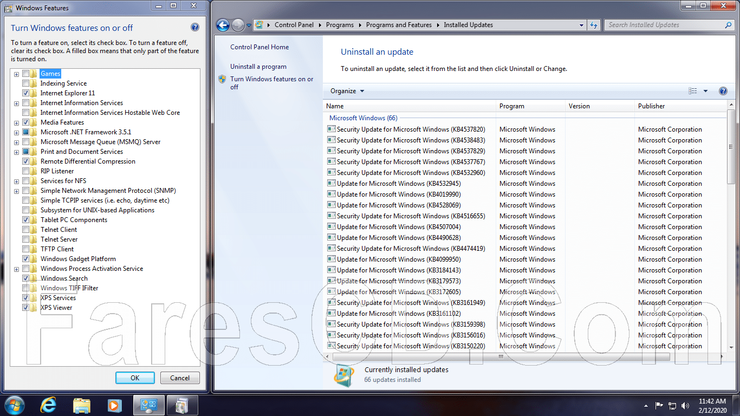Screen dimensions: 740x416
Task: Uncheck Internet Explorer 11
Action: 25,93
